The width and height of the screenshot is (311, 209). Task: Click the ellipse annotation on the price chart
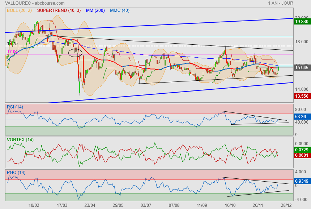(x=75, y=53)
